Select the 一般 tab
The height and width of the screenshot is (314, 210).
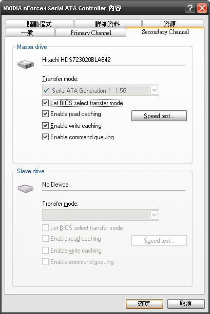click(x=30, y=33)
